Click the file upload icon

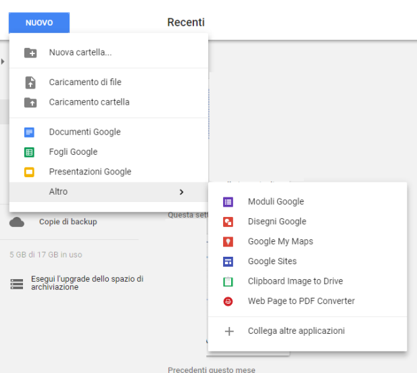(x=30, y=82)
